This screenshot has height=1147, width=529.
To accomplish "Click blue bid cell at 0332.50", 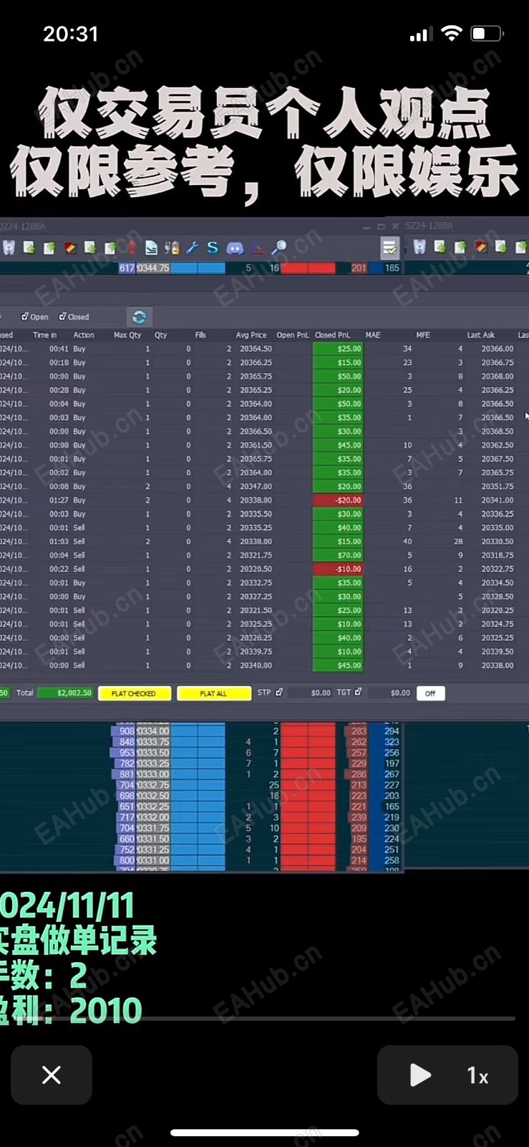I will coord(198,796).
